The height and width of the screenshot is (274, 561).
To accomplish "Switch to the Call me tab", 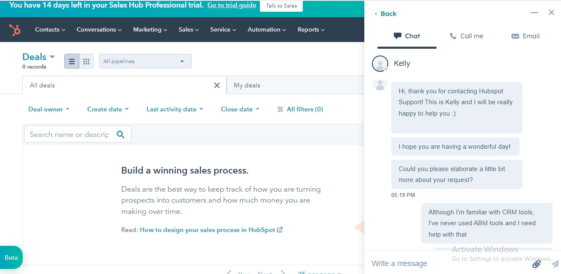I will coord(466,36).
